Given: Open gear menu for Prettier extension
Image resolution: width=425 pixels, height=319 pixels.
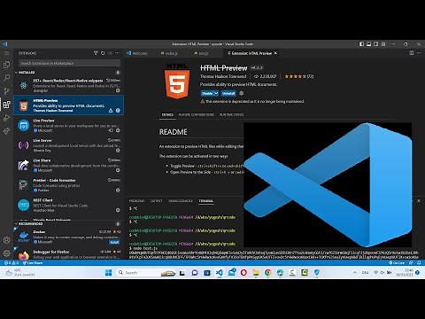Looking at the screenshot, I should click(x=118, y=190).
